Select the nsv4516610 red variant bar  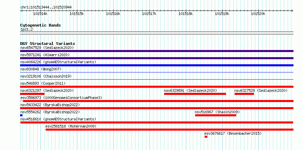(157, 122)
